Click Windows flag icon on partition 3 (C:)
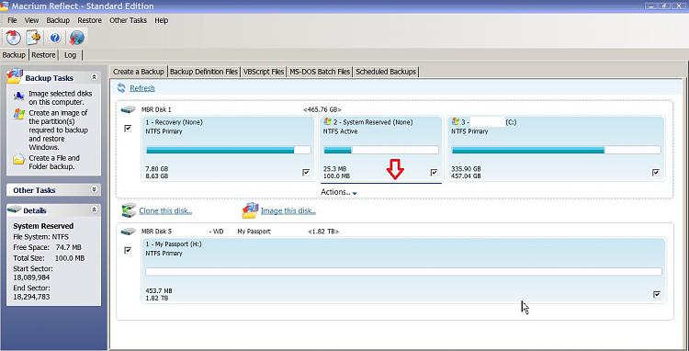689x351 pixels. pos(456,121)
